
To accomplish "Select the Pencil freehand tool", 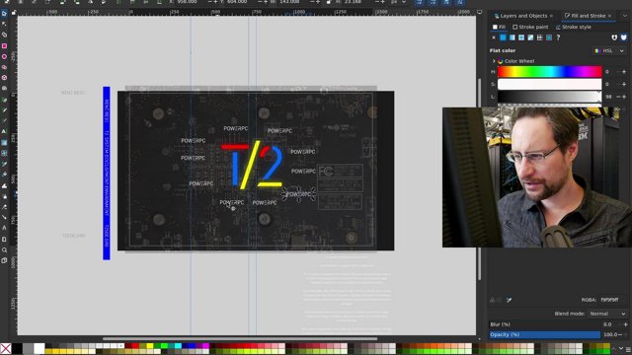I will (x=4, y=109).
